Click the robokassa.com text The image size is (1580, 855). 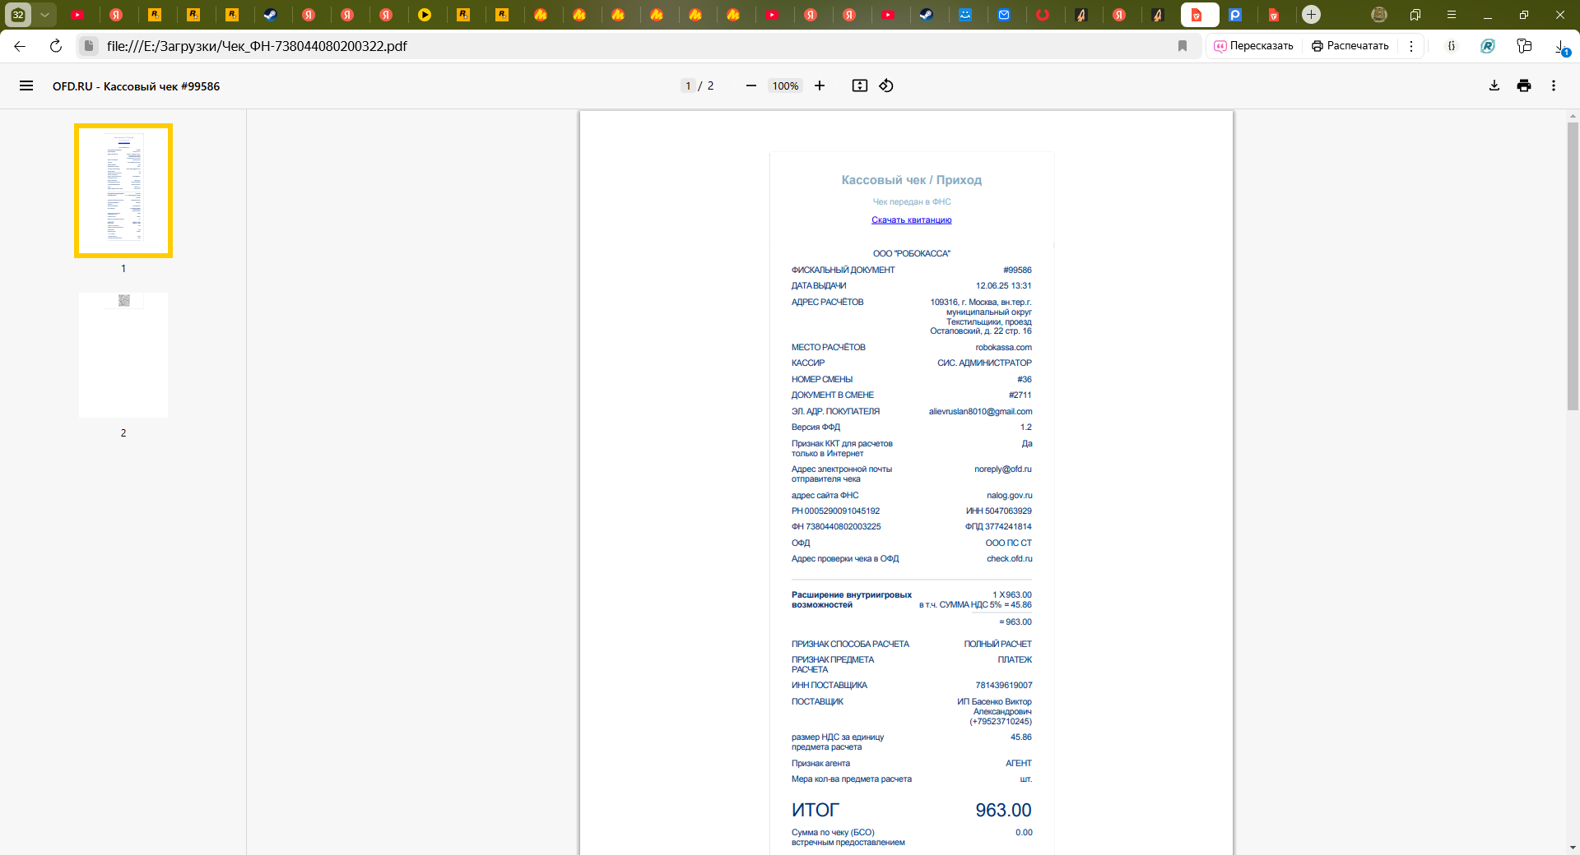coord(1003,348)
